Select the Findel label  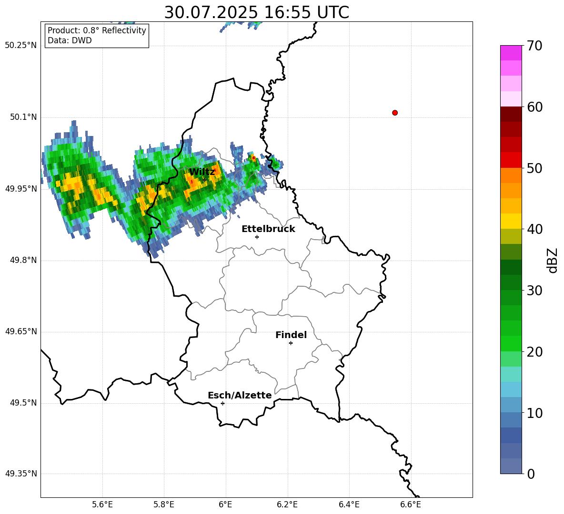pos(291,335)
